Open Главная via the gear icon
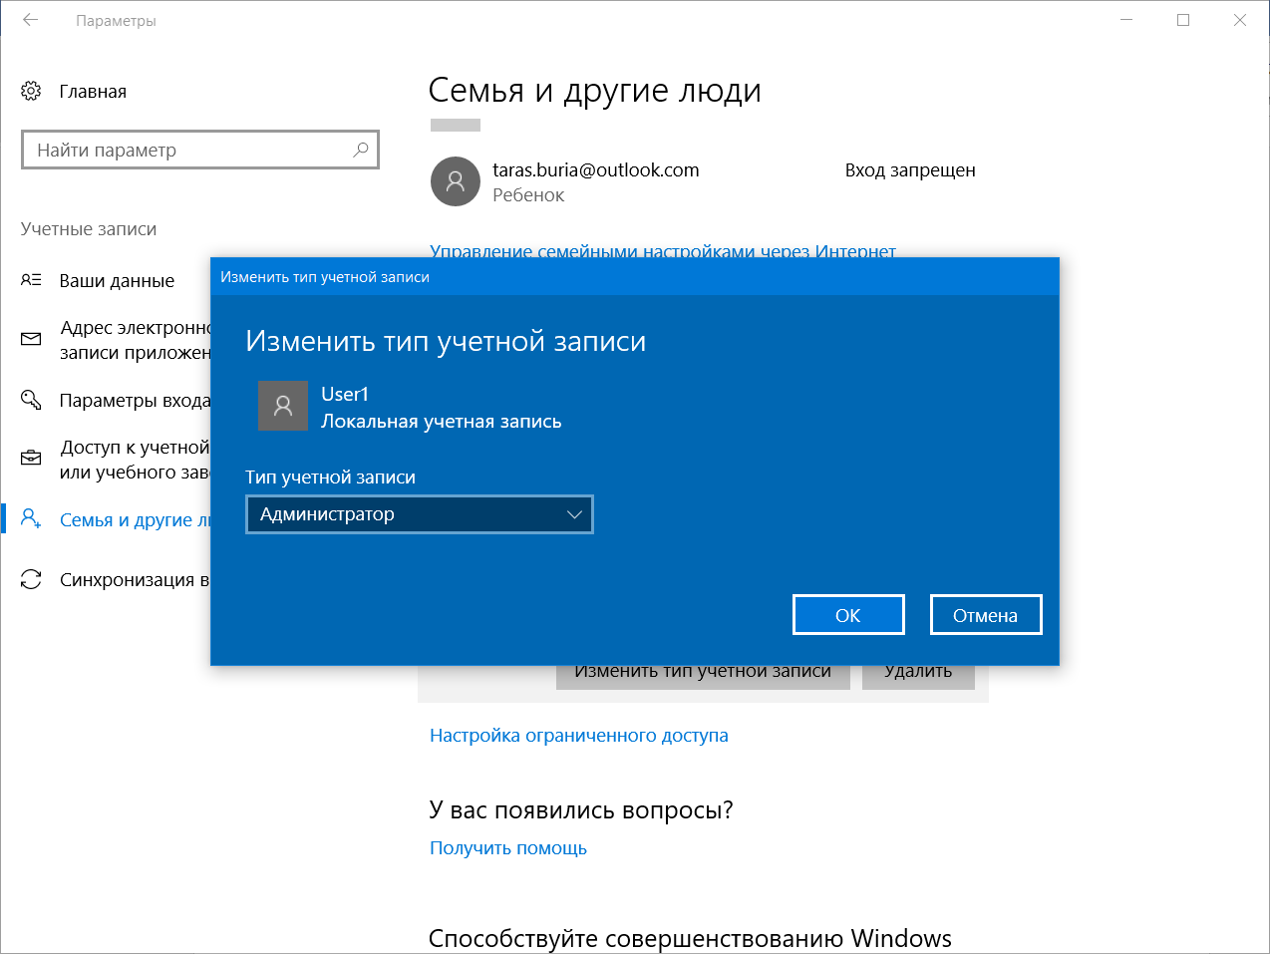1270x954 pixels. [31, 91]
